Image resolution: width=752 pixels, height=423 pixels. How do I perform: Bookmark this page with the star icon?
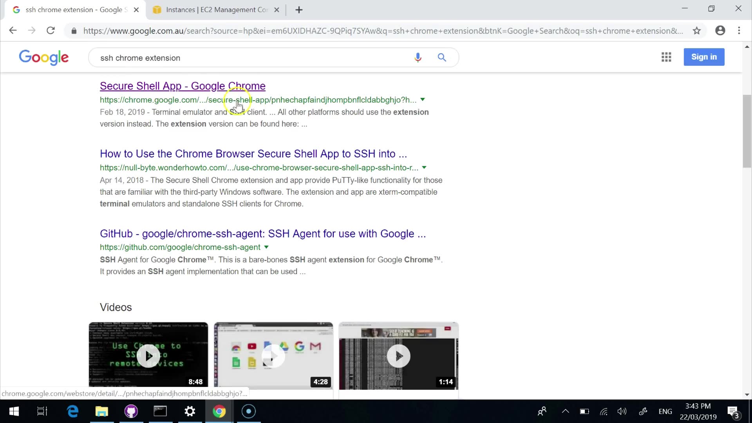tap(696, 31)
